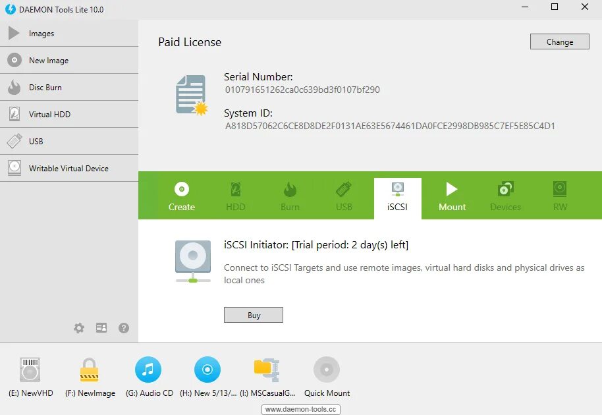This screenshot has width=602, height=415.
Task: Select the iSCSI feature tab
Action: [397, 198]
